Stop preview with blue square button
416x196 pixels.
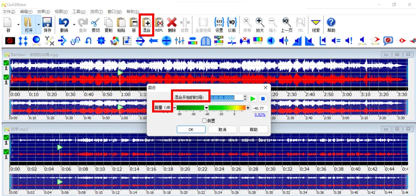click(263, 99)
